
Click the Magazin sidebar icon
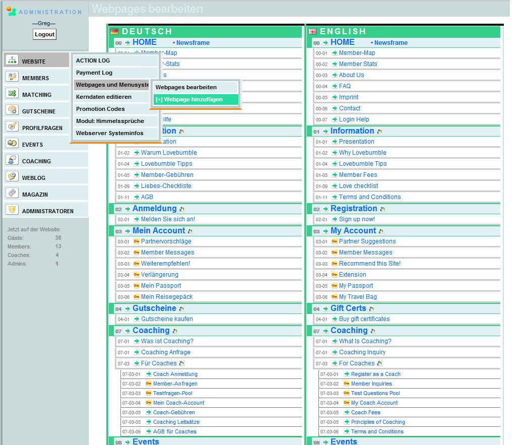[12, 194]
